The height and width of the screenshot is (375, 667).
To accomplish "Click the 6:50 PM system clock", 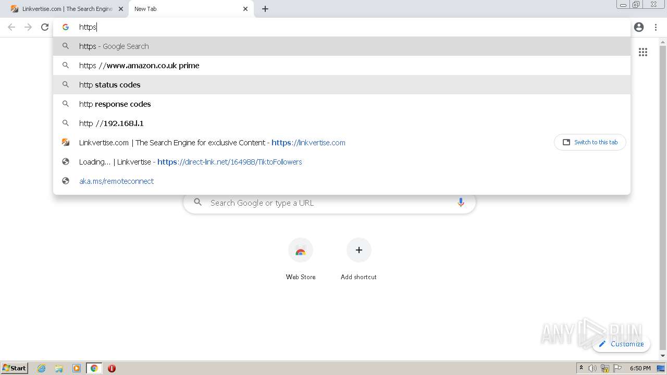I will 640,368.
